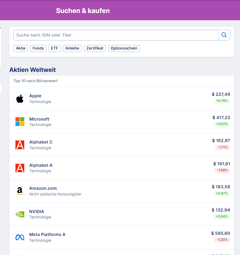This screenshot has width=240, height=255.
Task: Click NVIDIA price $ 132,94
Action: (221, 210)
